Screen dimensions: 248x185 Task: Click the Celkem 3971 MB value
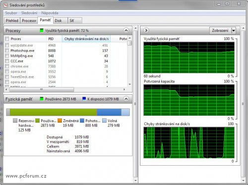pos(82,146)
